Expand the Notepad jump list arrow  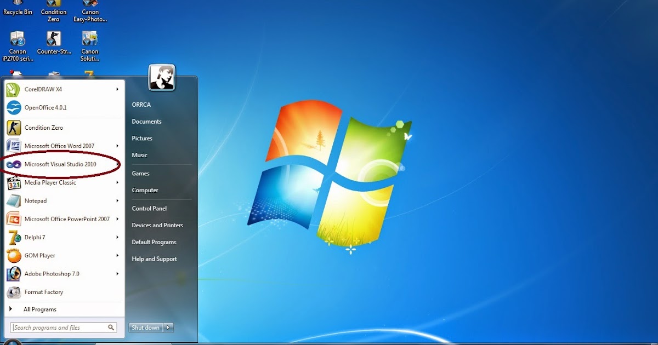click(x=117, y=200)
